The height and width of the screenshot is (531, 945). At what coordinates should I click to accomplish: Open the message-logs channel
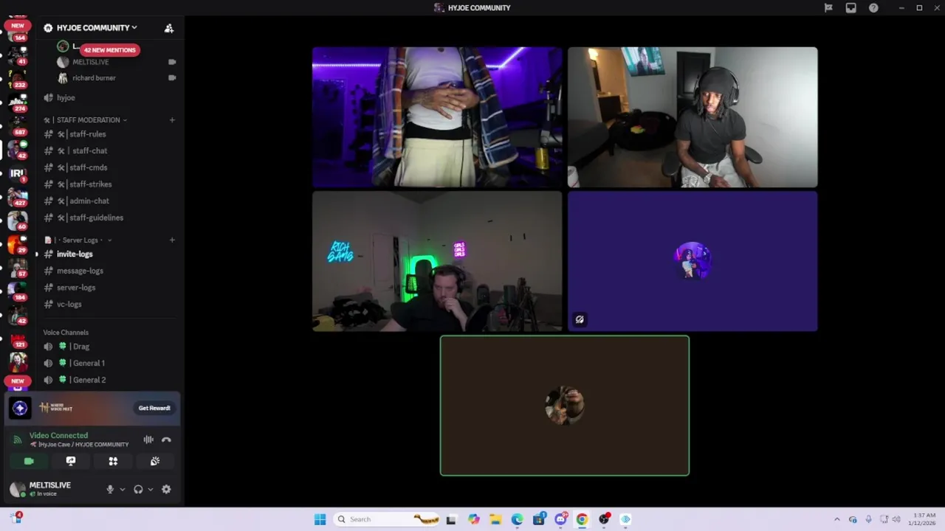coord(109,271)
